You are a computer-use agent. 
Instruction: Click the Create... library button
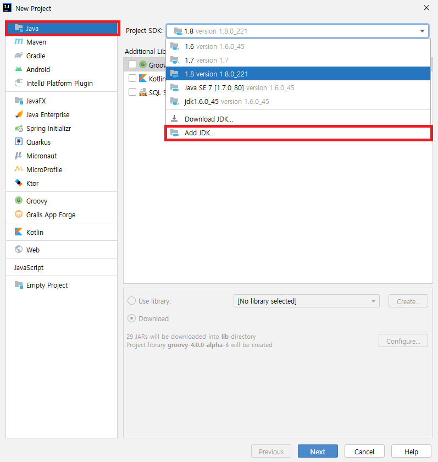408,301
